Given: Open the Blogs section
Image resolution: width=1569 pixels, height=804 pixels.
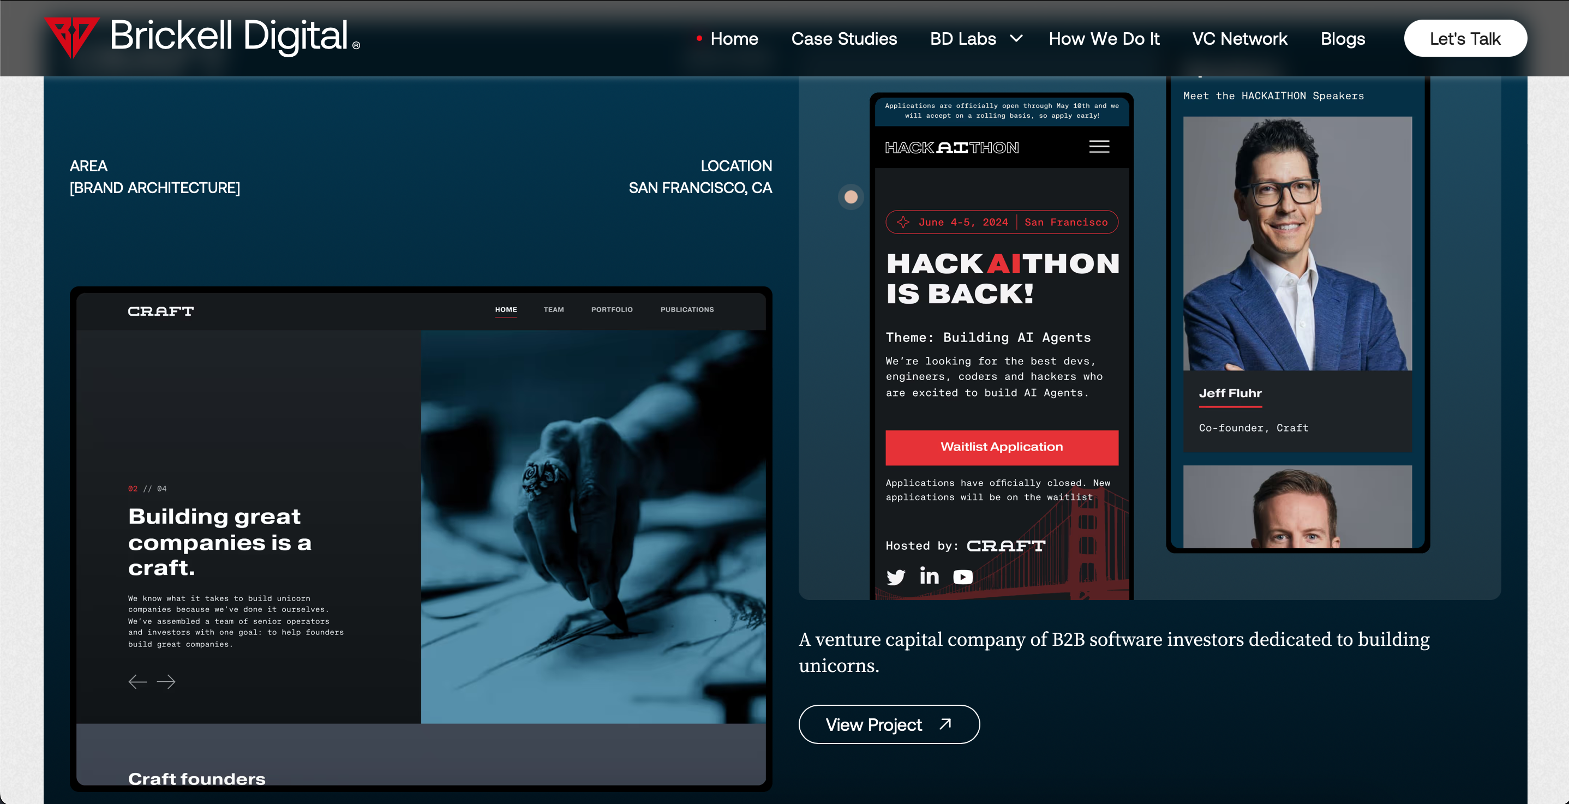Looking at the screenshot, I should [1343, 38].
